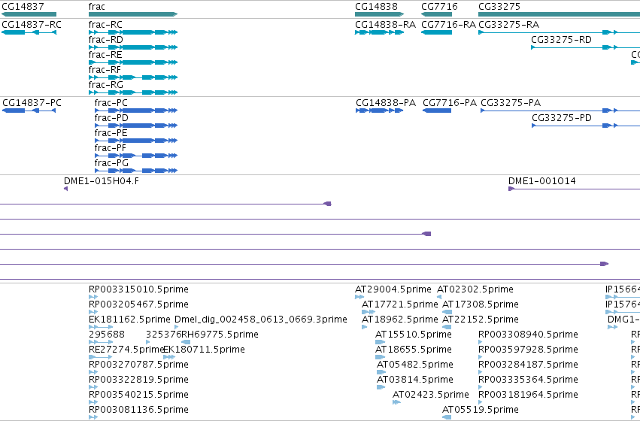Click the EK181162.5prime EST glyph
The image size is (640, 421).
101,327
